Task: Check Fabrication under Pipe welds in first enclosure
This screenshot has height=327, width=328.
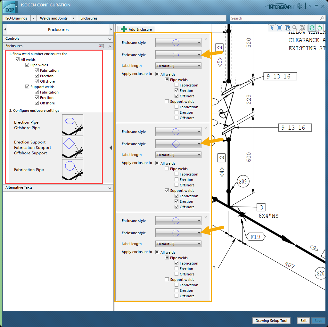Action: point(176,85)
